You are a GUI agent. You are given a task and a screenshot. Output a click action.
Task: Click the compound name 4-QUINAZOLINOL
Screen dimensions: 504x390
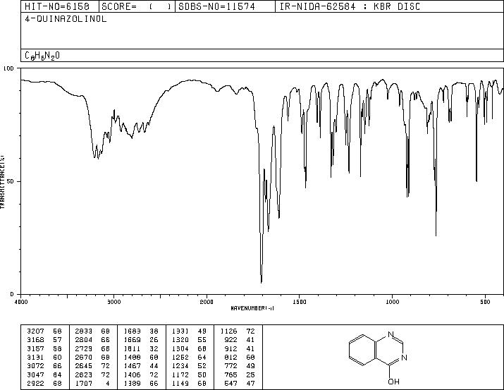coord(66,19)
